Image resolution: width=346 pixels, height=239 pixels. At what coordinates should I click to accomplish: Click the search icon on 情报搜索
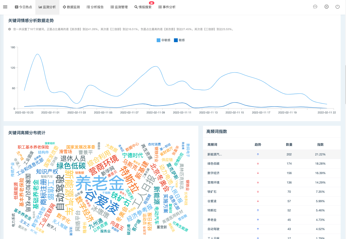pos(136,7)
